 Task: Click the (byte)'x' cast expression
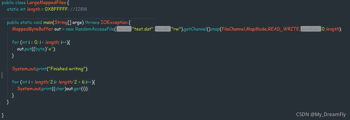coord(43,49)
